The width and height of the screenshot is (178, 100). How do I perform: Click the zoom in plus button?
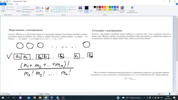176,94
